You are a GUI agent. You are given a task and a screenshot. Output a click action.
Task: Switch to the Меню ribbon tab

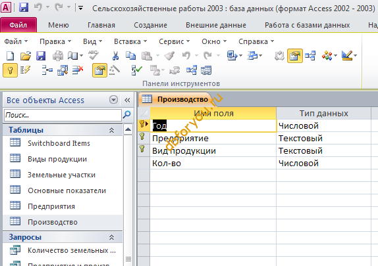[x=59, y=25]
